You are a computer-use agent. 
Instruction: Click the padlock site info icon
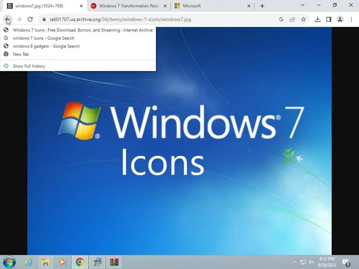[x=44, y=20]
